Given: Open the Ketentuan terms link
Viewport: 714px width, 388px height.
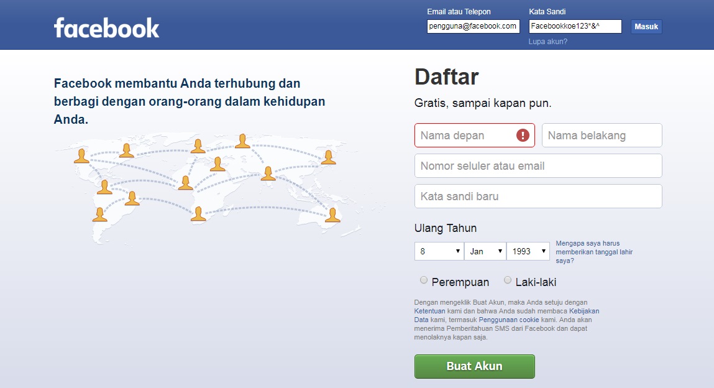Looking at the screenshot, I should [428, 310].
